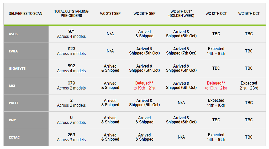The width and height of the screenshot is (269, 149).
Task: Click the PALIT row header
Action: 26,103
